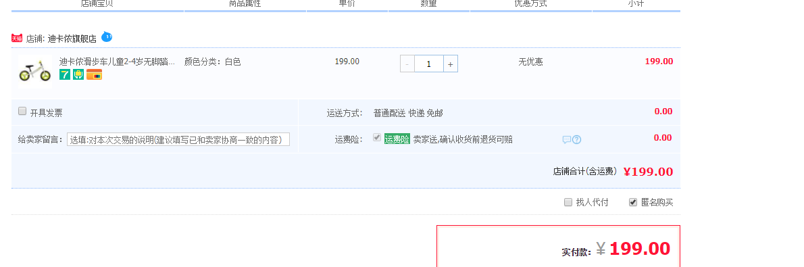
Task: Open the 迪卡侬滑步车儿童2-4岁 product title link
Action: pyautogui.click(x=117, y=62)
